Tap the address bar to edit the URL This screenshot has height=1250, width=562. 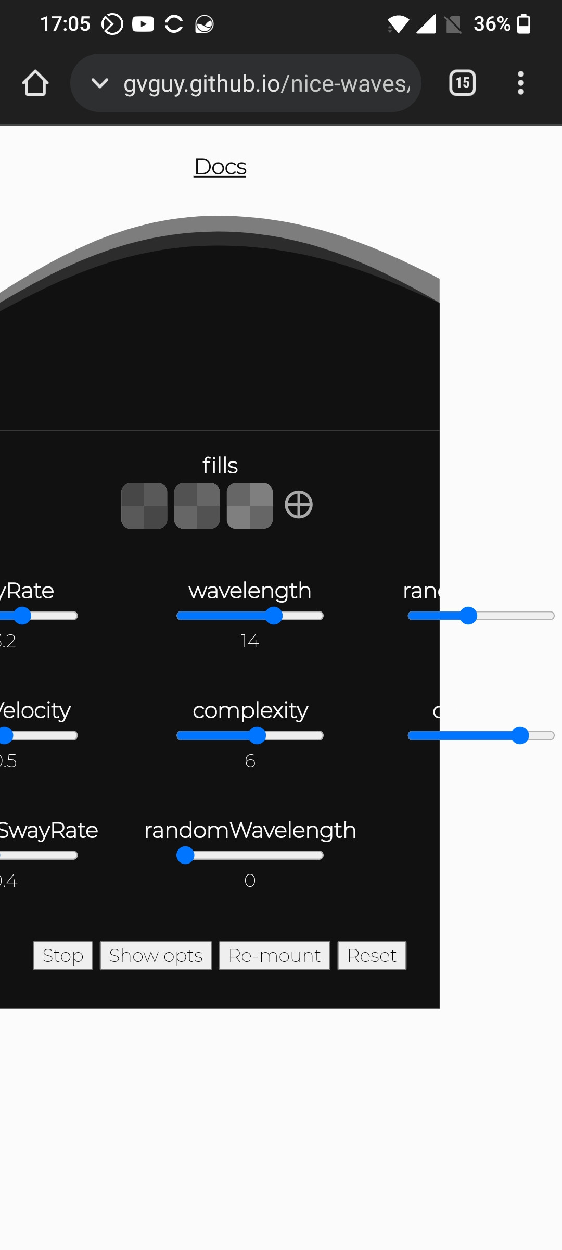(x=265, y=83)
